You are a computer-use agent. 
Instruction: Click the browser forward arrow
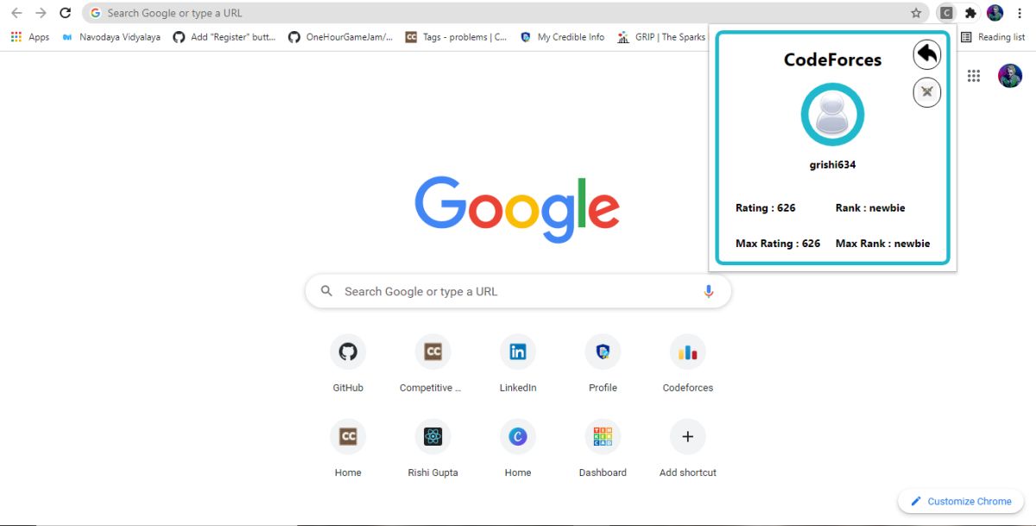41,13
